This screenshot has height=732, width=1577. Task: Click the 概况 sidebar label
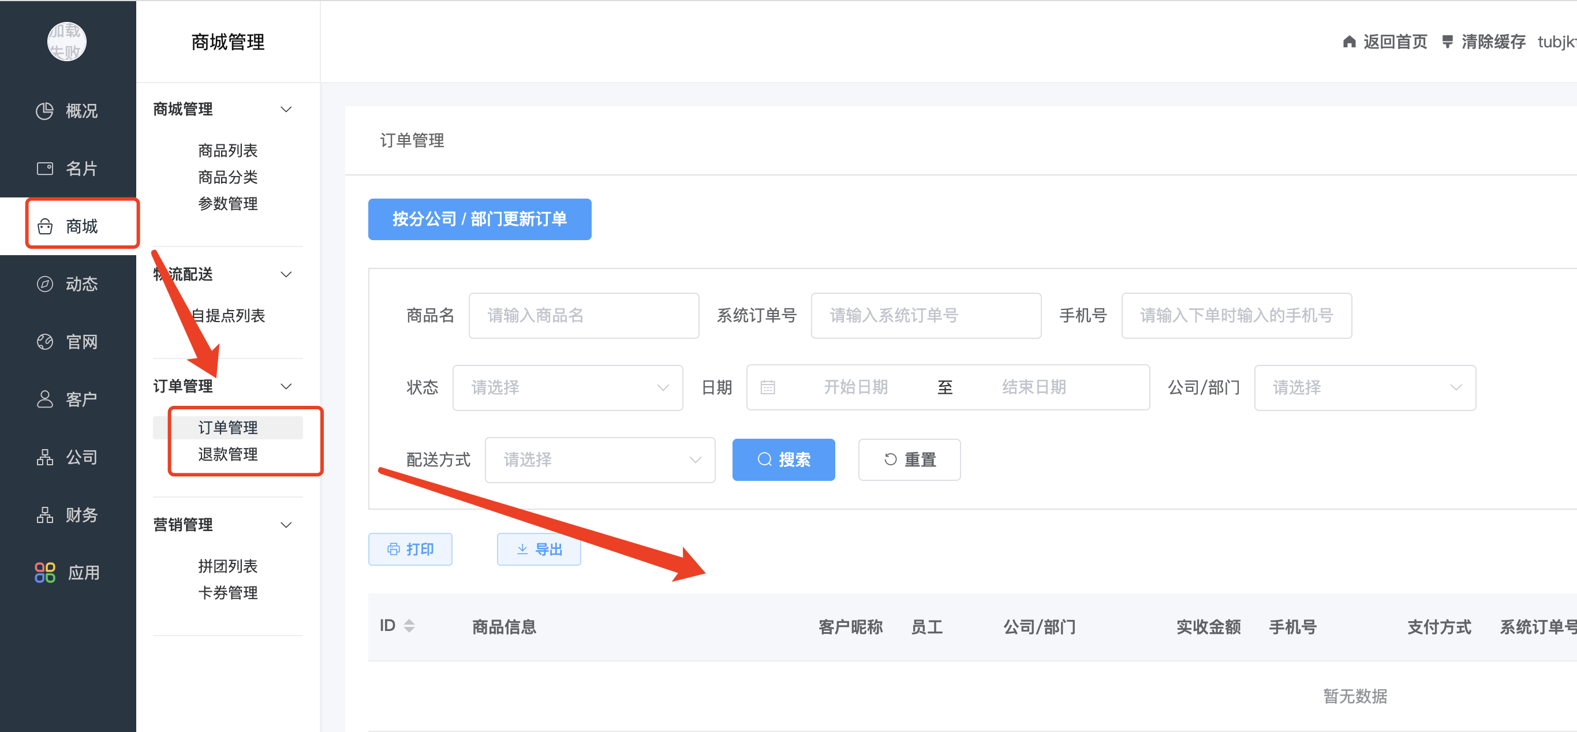(x=81, y=111)
